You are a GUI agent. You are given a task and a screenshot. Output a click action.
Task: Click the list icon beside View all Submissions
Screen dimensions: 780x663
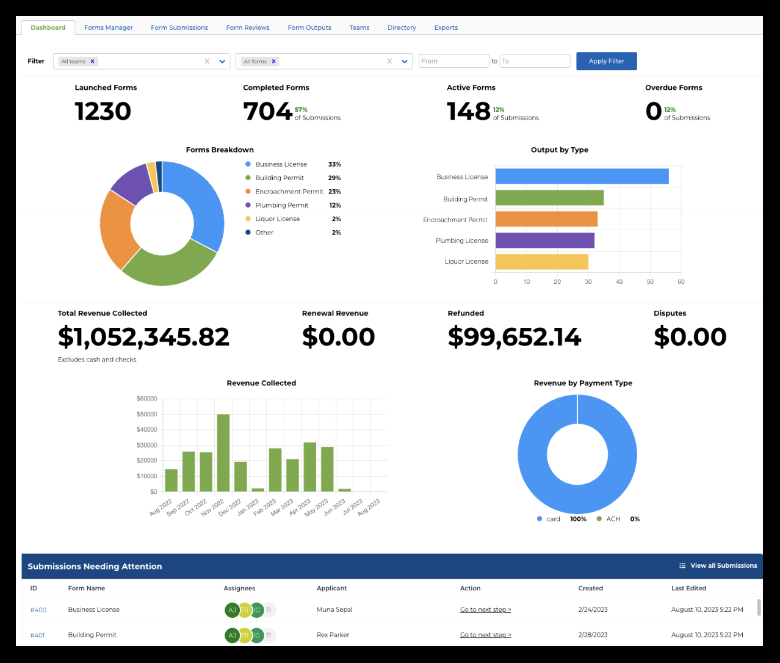click(x=682, y=566)
